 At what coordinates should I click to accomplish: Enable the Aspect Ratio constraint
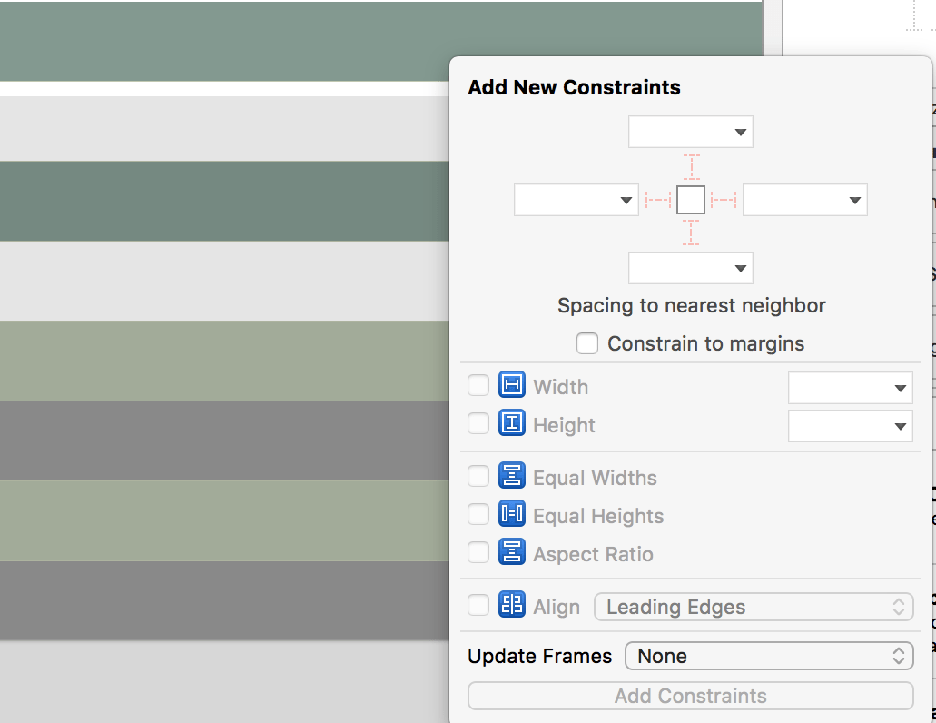point(478,553)
